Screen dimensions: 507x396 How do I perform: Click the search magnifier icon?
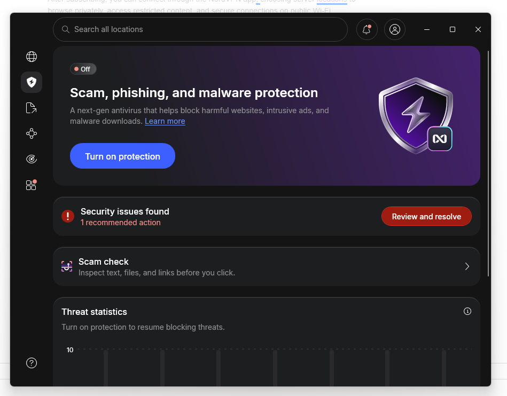66,29
